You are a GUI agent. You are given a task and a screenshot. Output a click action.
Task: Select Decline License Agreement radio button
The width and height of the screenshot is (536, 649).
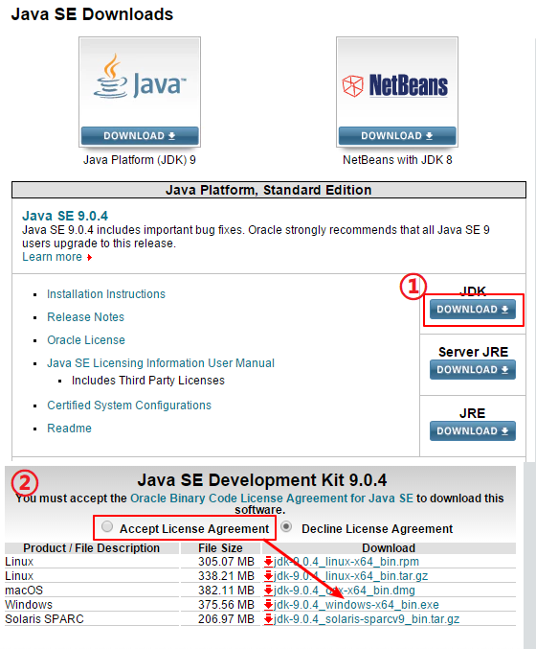[286, 526]
